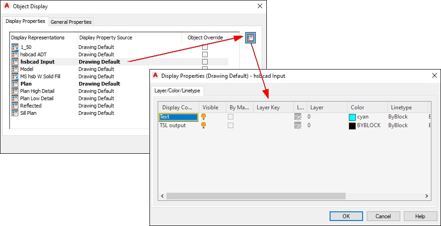
Task: Click the Reflected representation icon
Action: coord(15,106)
